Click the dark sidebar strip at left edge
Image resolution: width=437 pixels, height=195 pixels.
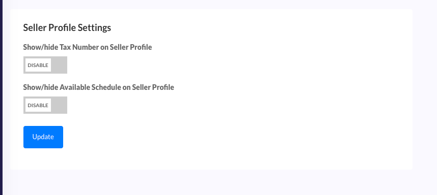click(1, 97)
